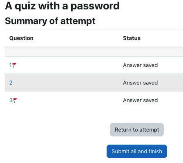Click the word attempt in Summary heading
Screen dimensions: 183x163
click(78, 21)
